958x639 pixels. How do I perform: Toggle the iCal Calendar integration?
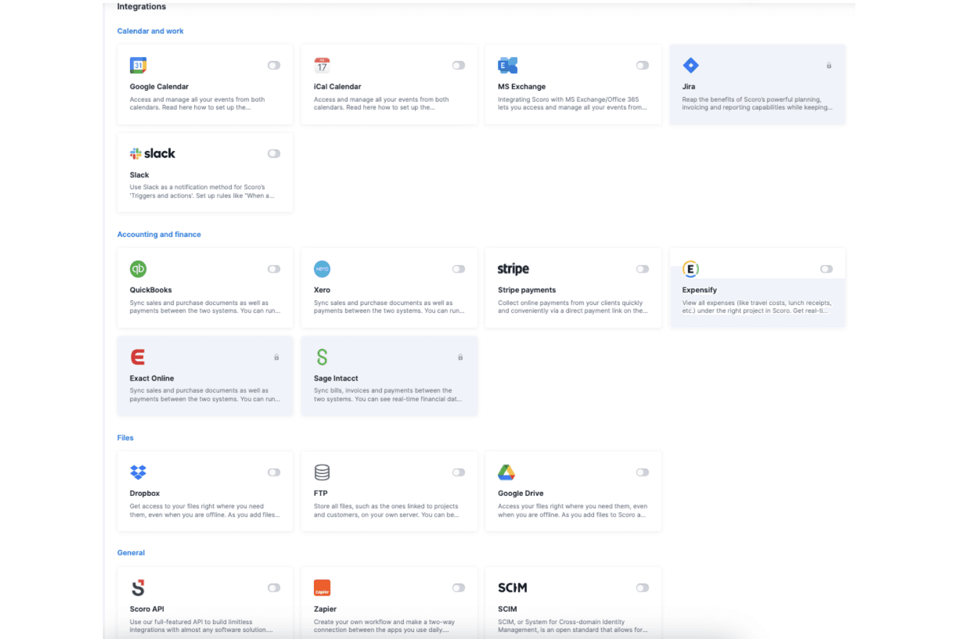point(458,65)
